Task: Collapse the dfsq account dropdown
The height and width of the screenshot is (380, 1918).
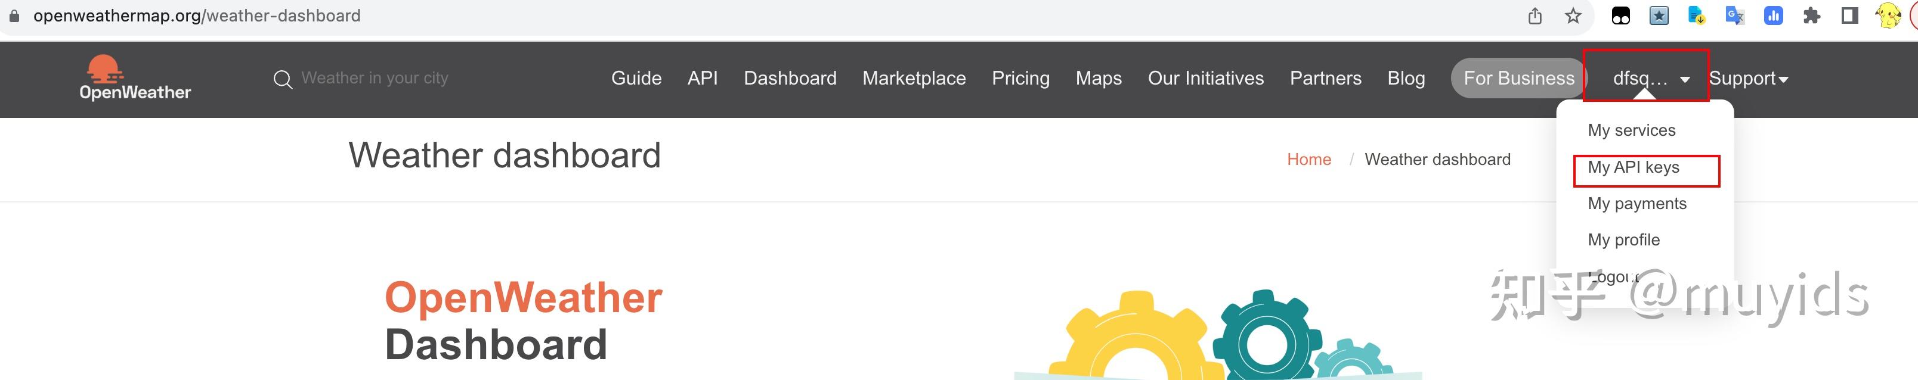Action: 1650,78
